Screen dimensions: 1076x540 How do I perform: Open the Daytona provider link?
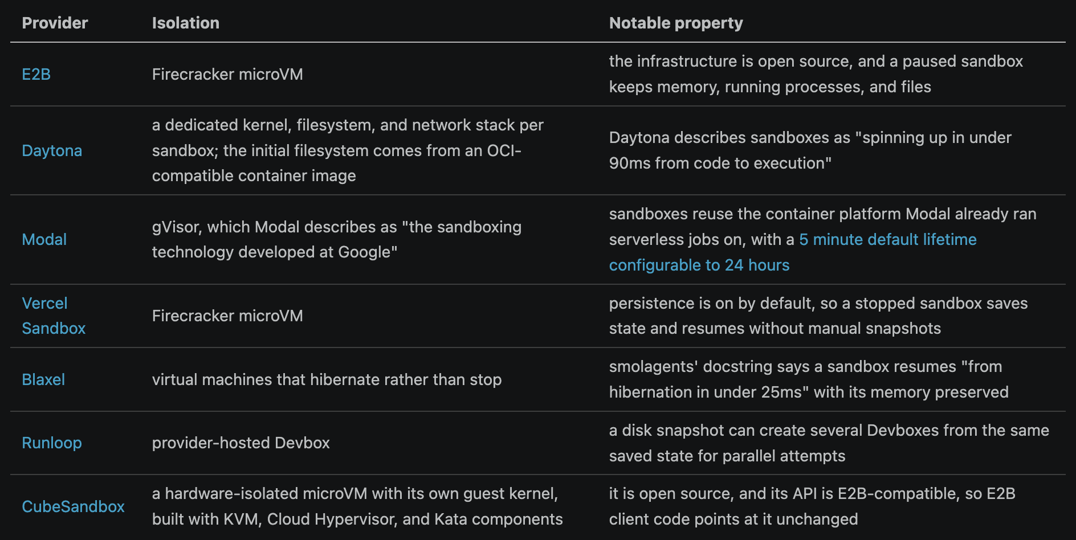(52, 151)
